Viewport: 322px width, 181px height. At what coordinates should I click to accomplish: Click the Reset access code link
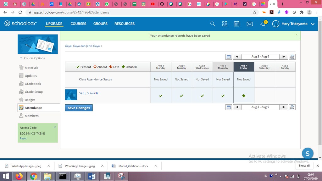tap(23, 138)
